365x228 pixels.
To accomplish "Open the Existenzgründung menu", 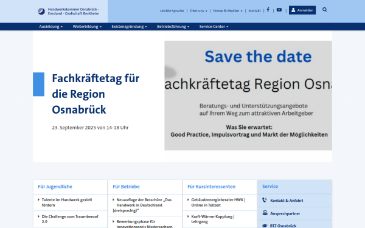I will [x=129, y=27].
